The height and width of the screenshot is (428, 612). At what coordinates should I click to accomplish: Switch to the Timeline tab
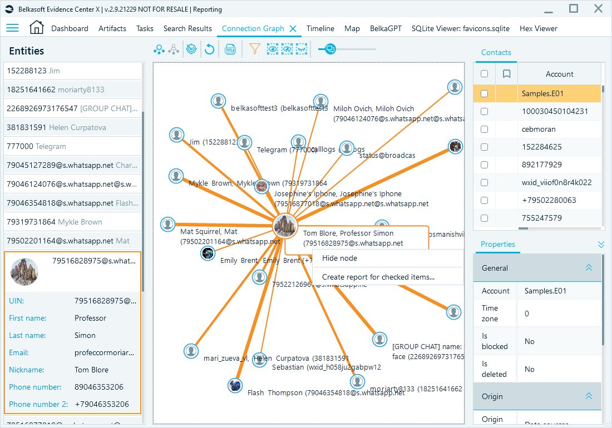[320, 28]
